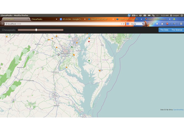Open the network arrows indicator

(x=153, y=15)
